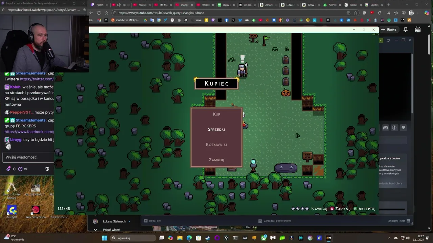Click the Łukasz Stelmach channel name
Screen dimensions: 433x243
114,221
